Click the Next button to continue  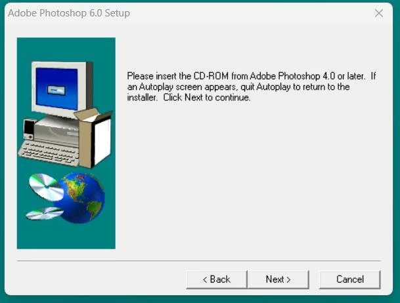click(x=278, y=279)
